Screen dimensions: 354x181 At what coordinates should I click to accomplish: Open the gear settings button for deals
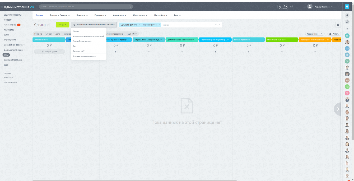coord(338,25)
